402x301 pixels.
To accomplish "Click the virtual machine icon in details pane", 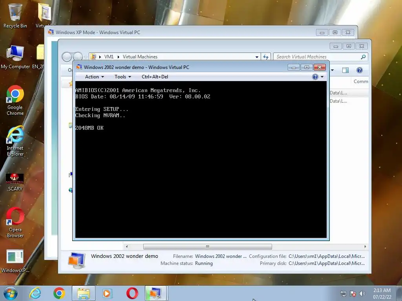I will [77, 260].
